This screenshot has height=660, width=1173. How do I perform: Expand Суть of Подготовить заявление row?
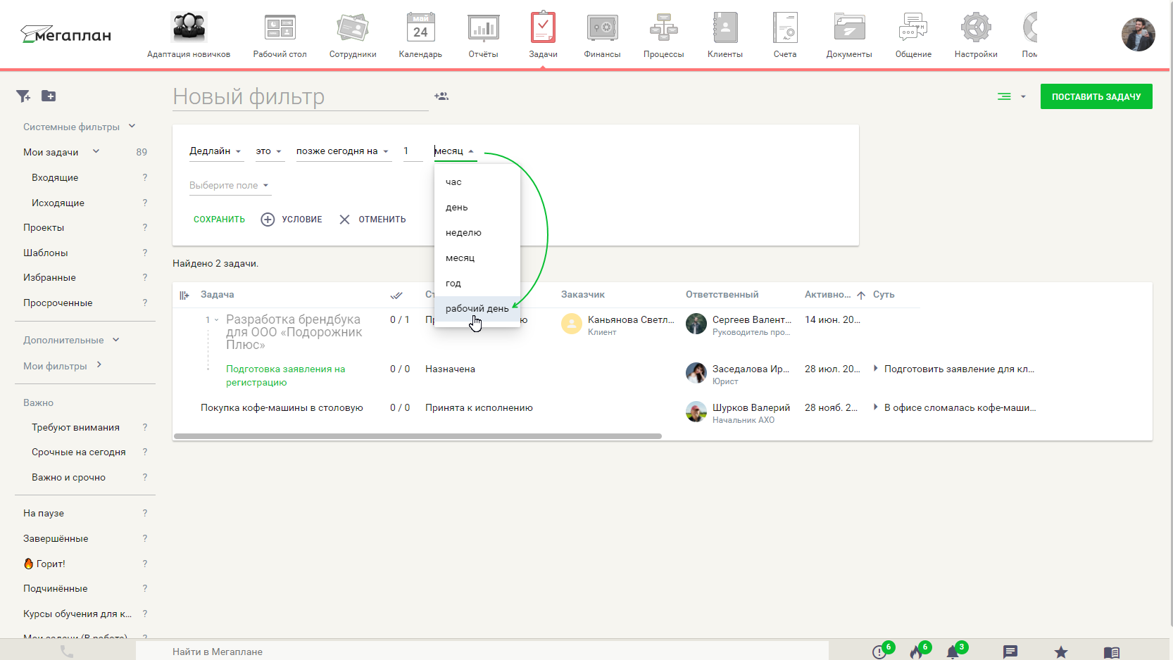pyautogui.click(x=875, y=368)
